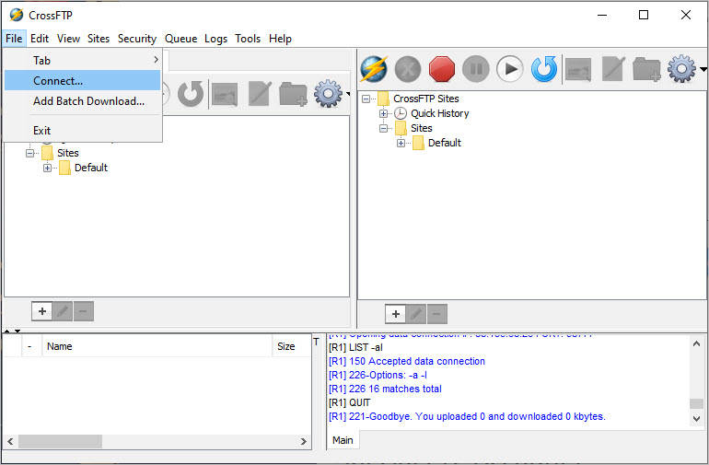
Task: Select Default folder in right pane tree
Action: [x=445, y=143]
